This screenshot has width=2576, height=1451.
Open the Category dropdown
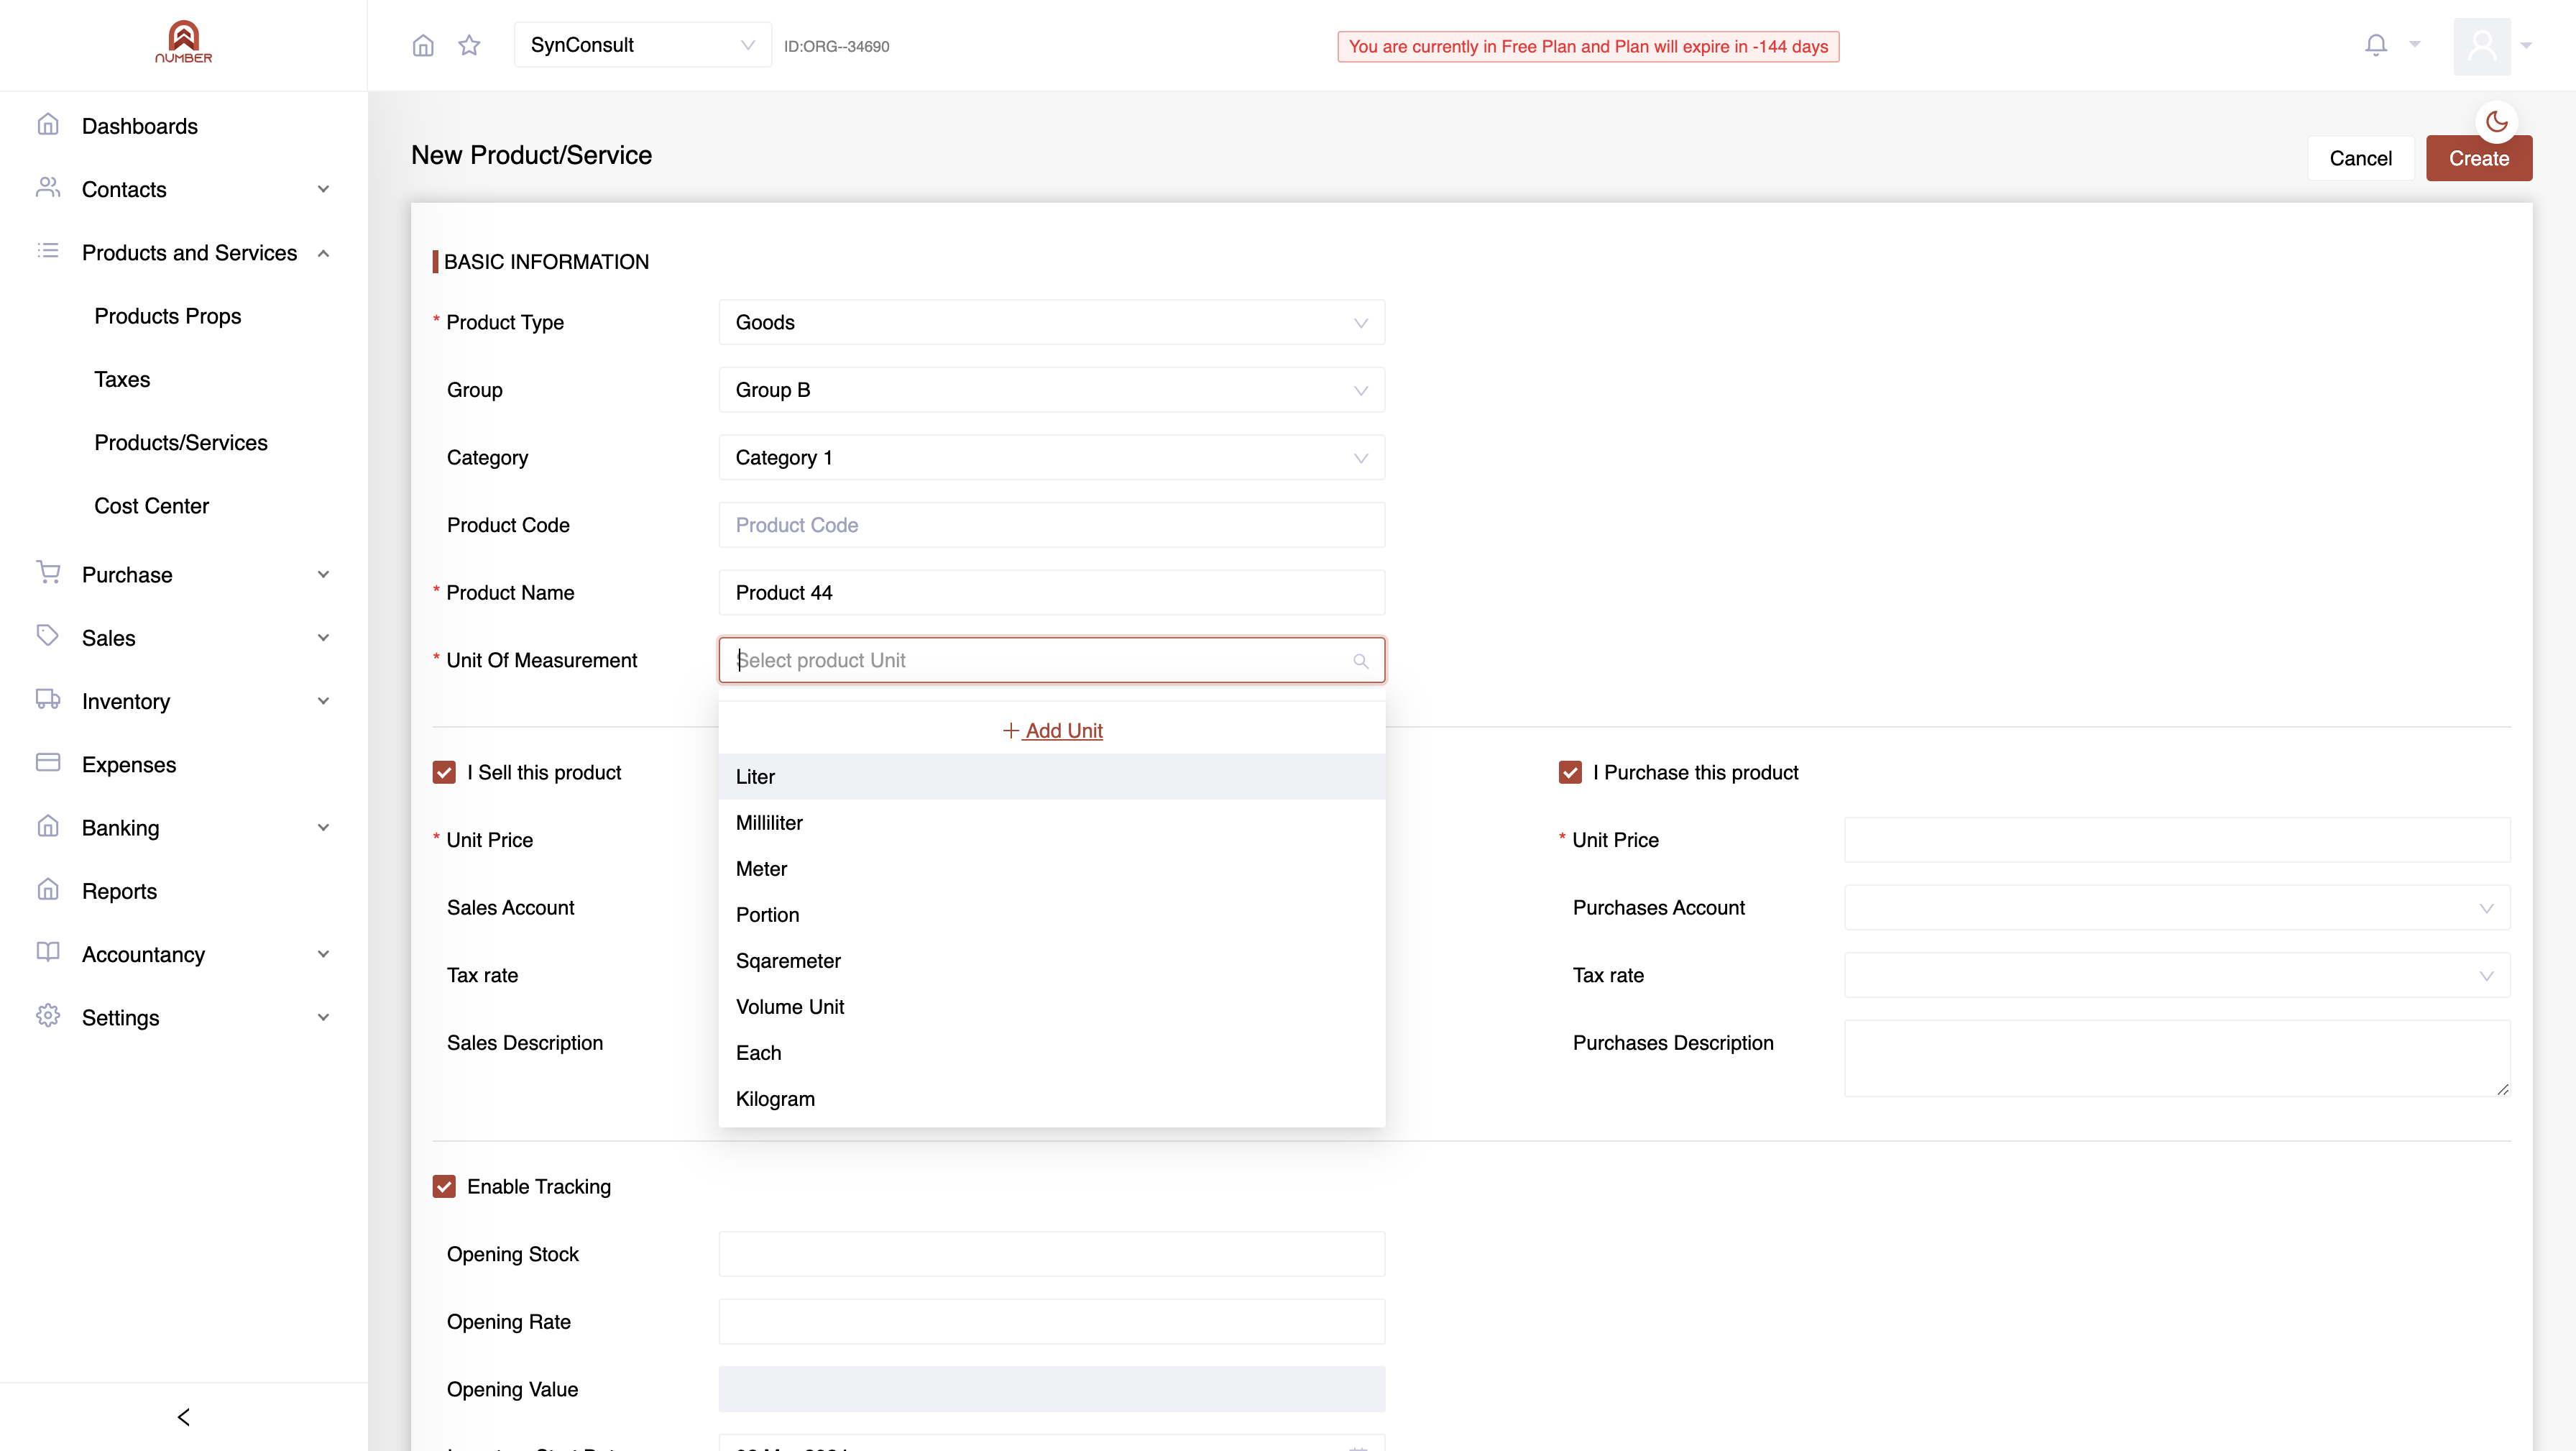(x=1052, y=457)
